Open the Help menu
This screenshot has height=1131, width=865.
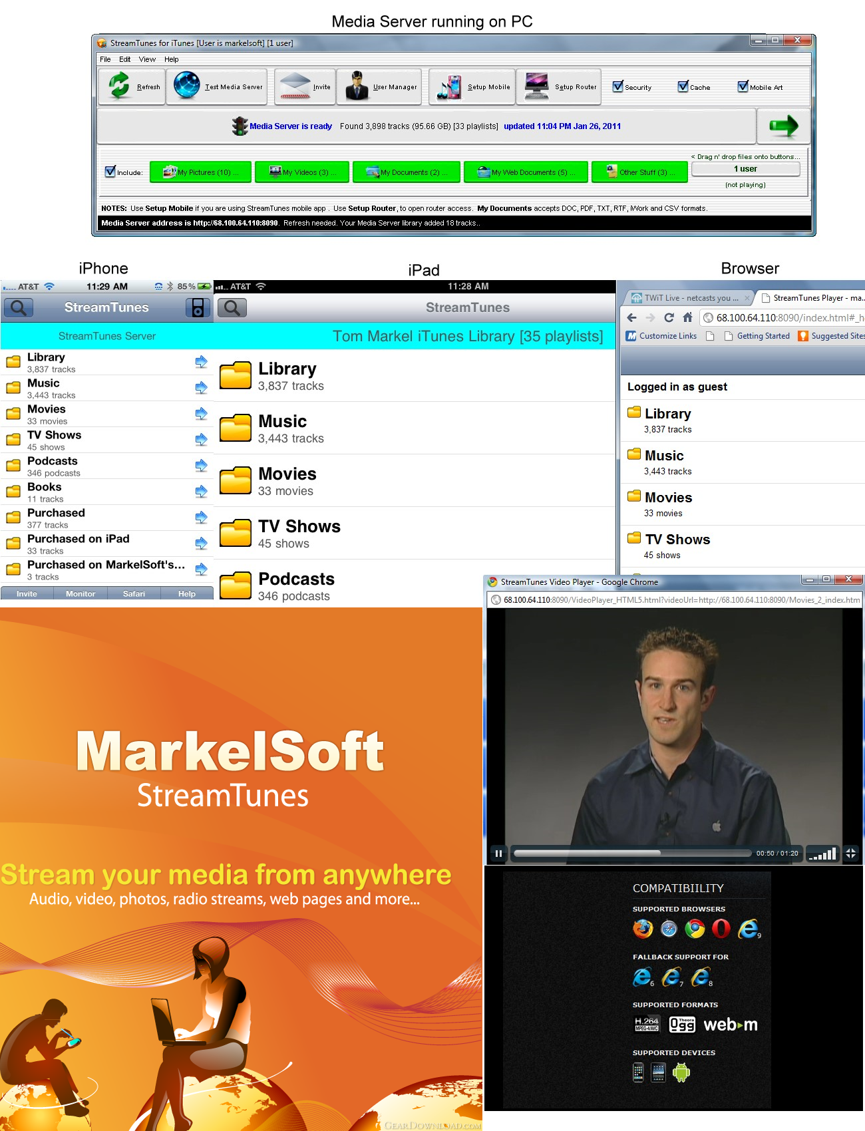(172, 59)
